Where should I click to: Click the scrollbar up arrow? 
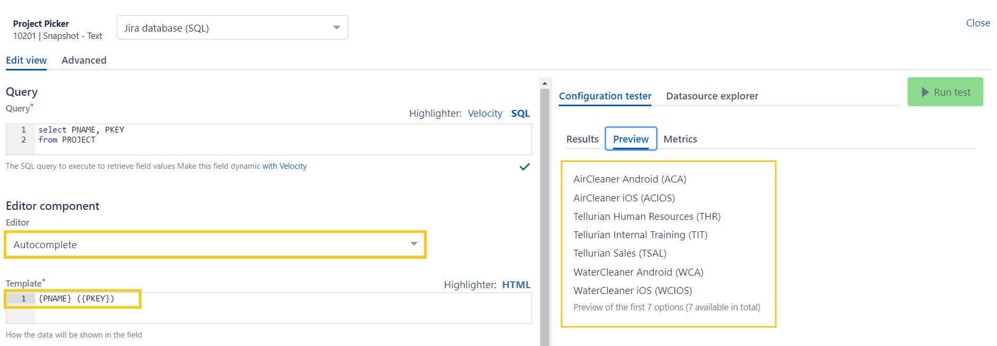(545, 83)
